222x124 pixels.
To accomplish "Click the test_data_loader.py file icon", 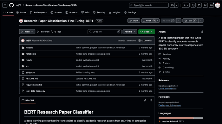I will [x=23, y=91].
